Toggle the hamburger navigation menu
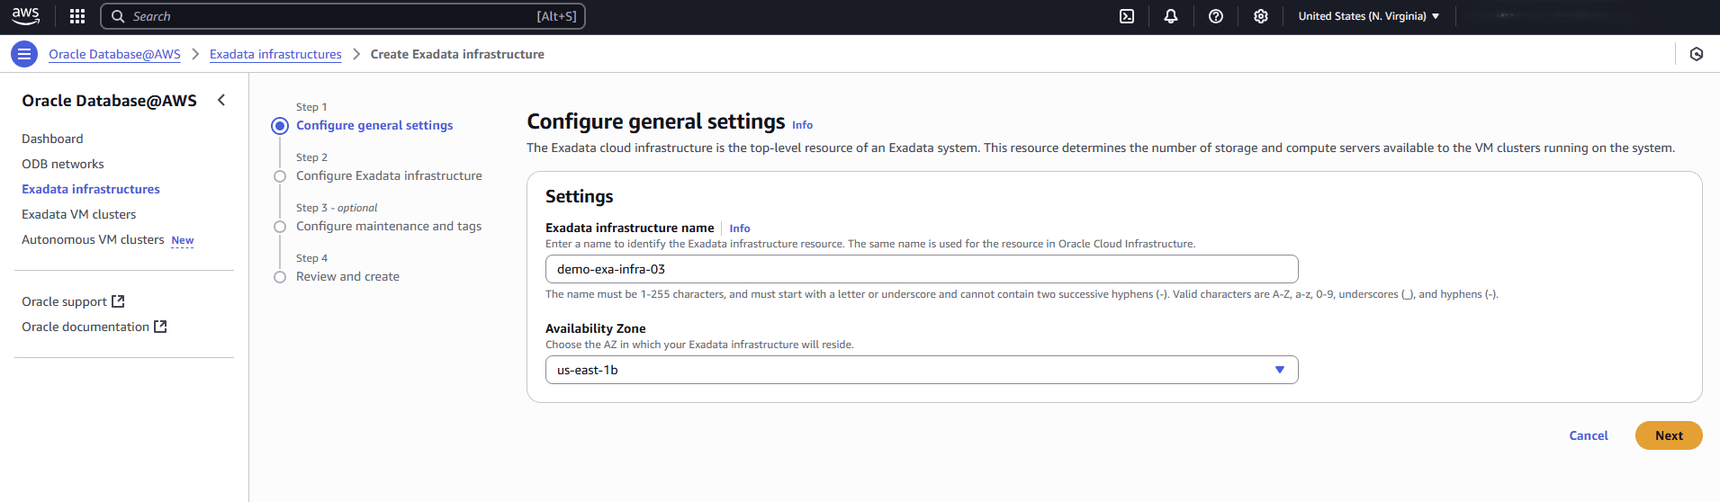The width and height of the screenshot is (1720, 502). coord(24,54)
